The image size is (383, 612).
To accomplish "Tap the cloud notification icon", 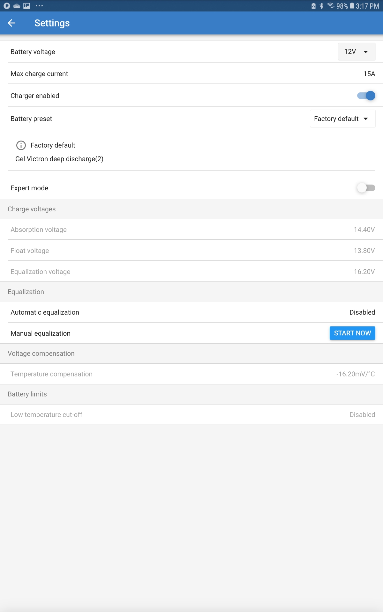I will 17,6.
